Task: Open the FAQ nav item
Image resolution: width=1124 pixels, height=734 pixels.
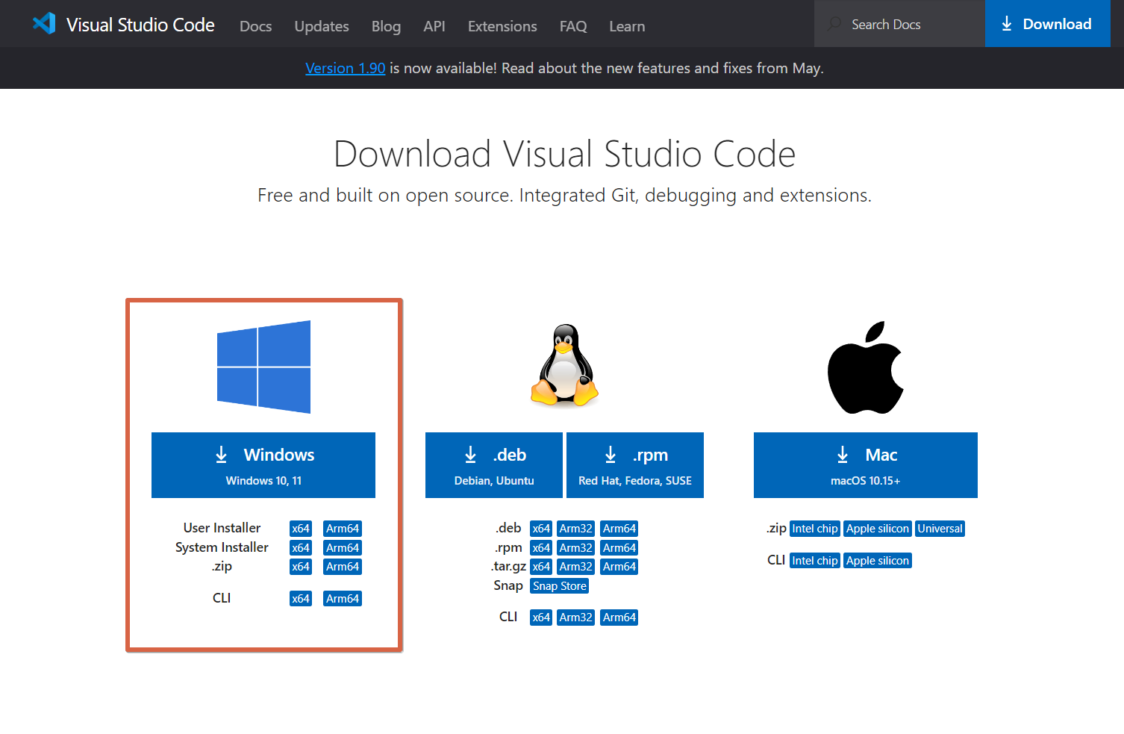Action: 573,26
